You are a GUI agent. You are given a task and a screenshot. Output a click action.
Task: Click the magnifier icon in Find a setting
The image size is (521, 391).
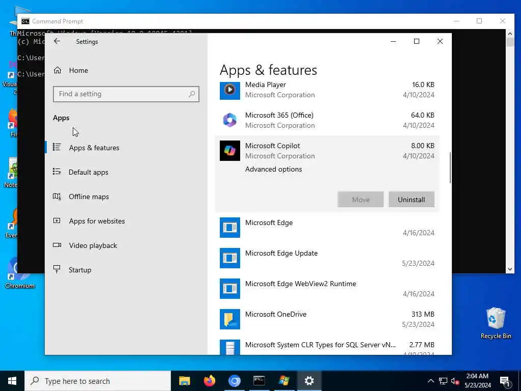coord(192,94)
